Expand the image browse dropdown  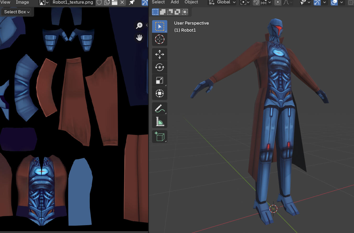44,3
